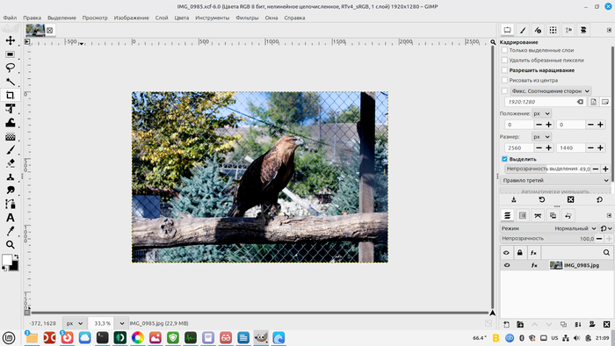Open the 'Правка' menu
This screenshot has height=346, width=615.
[x=32, y=18]
